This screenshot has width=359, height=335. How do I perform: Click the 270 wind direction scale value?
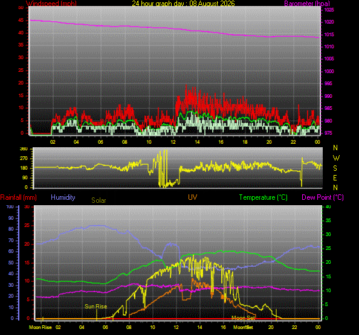pos(24,158)
